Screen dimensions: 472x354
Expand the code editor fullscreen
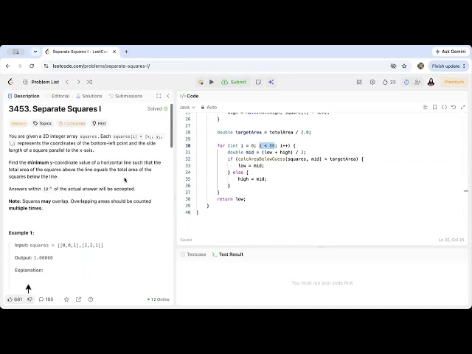pos(463,107)
